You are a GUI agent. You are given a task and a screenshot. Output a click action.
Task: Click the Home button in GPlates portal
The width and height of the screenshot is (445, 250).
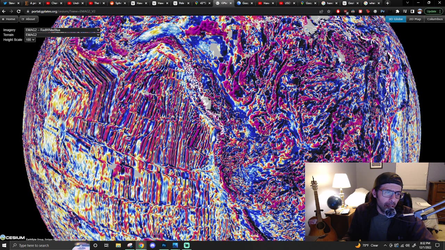9,19
